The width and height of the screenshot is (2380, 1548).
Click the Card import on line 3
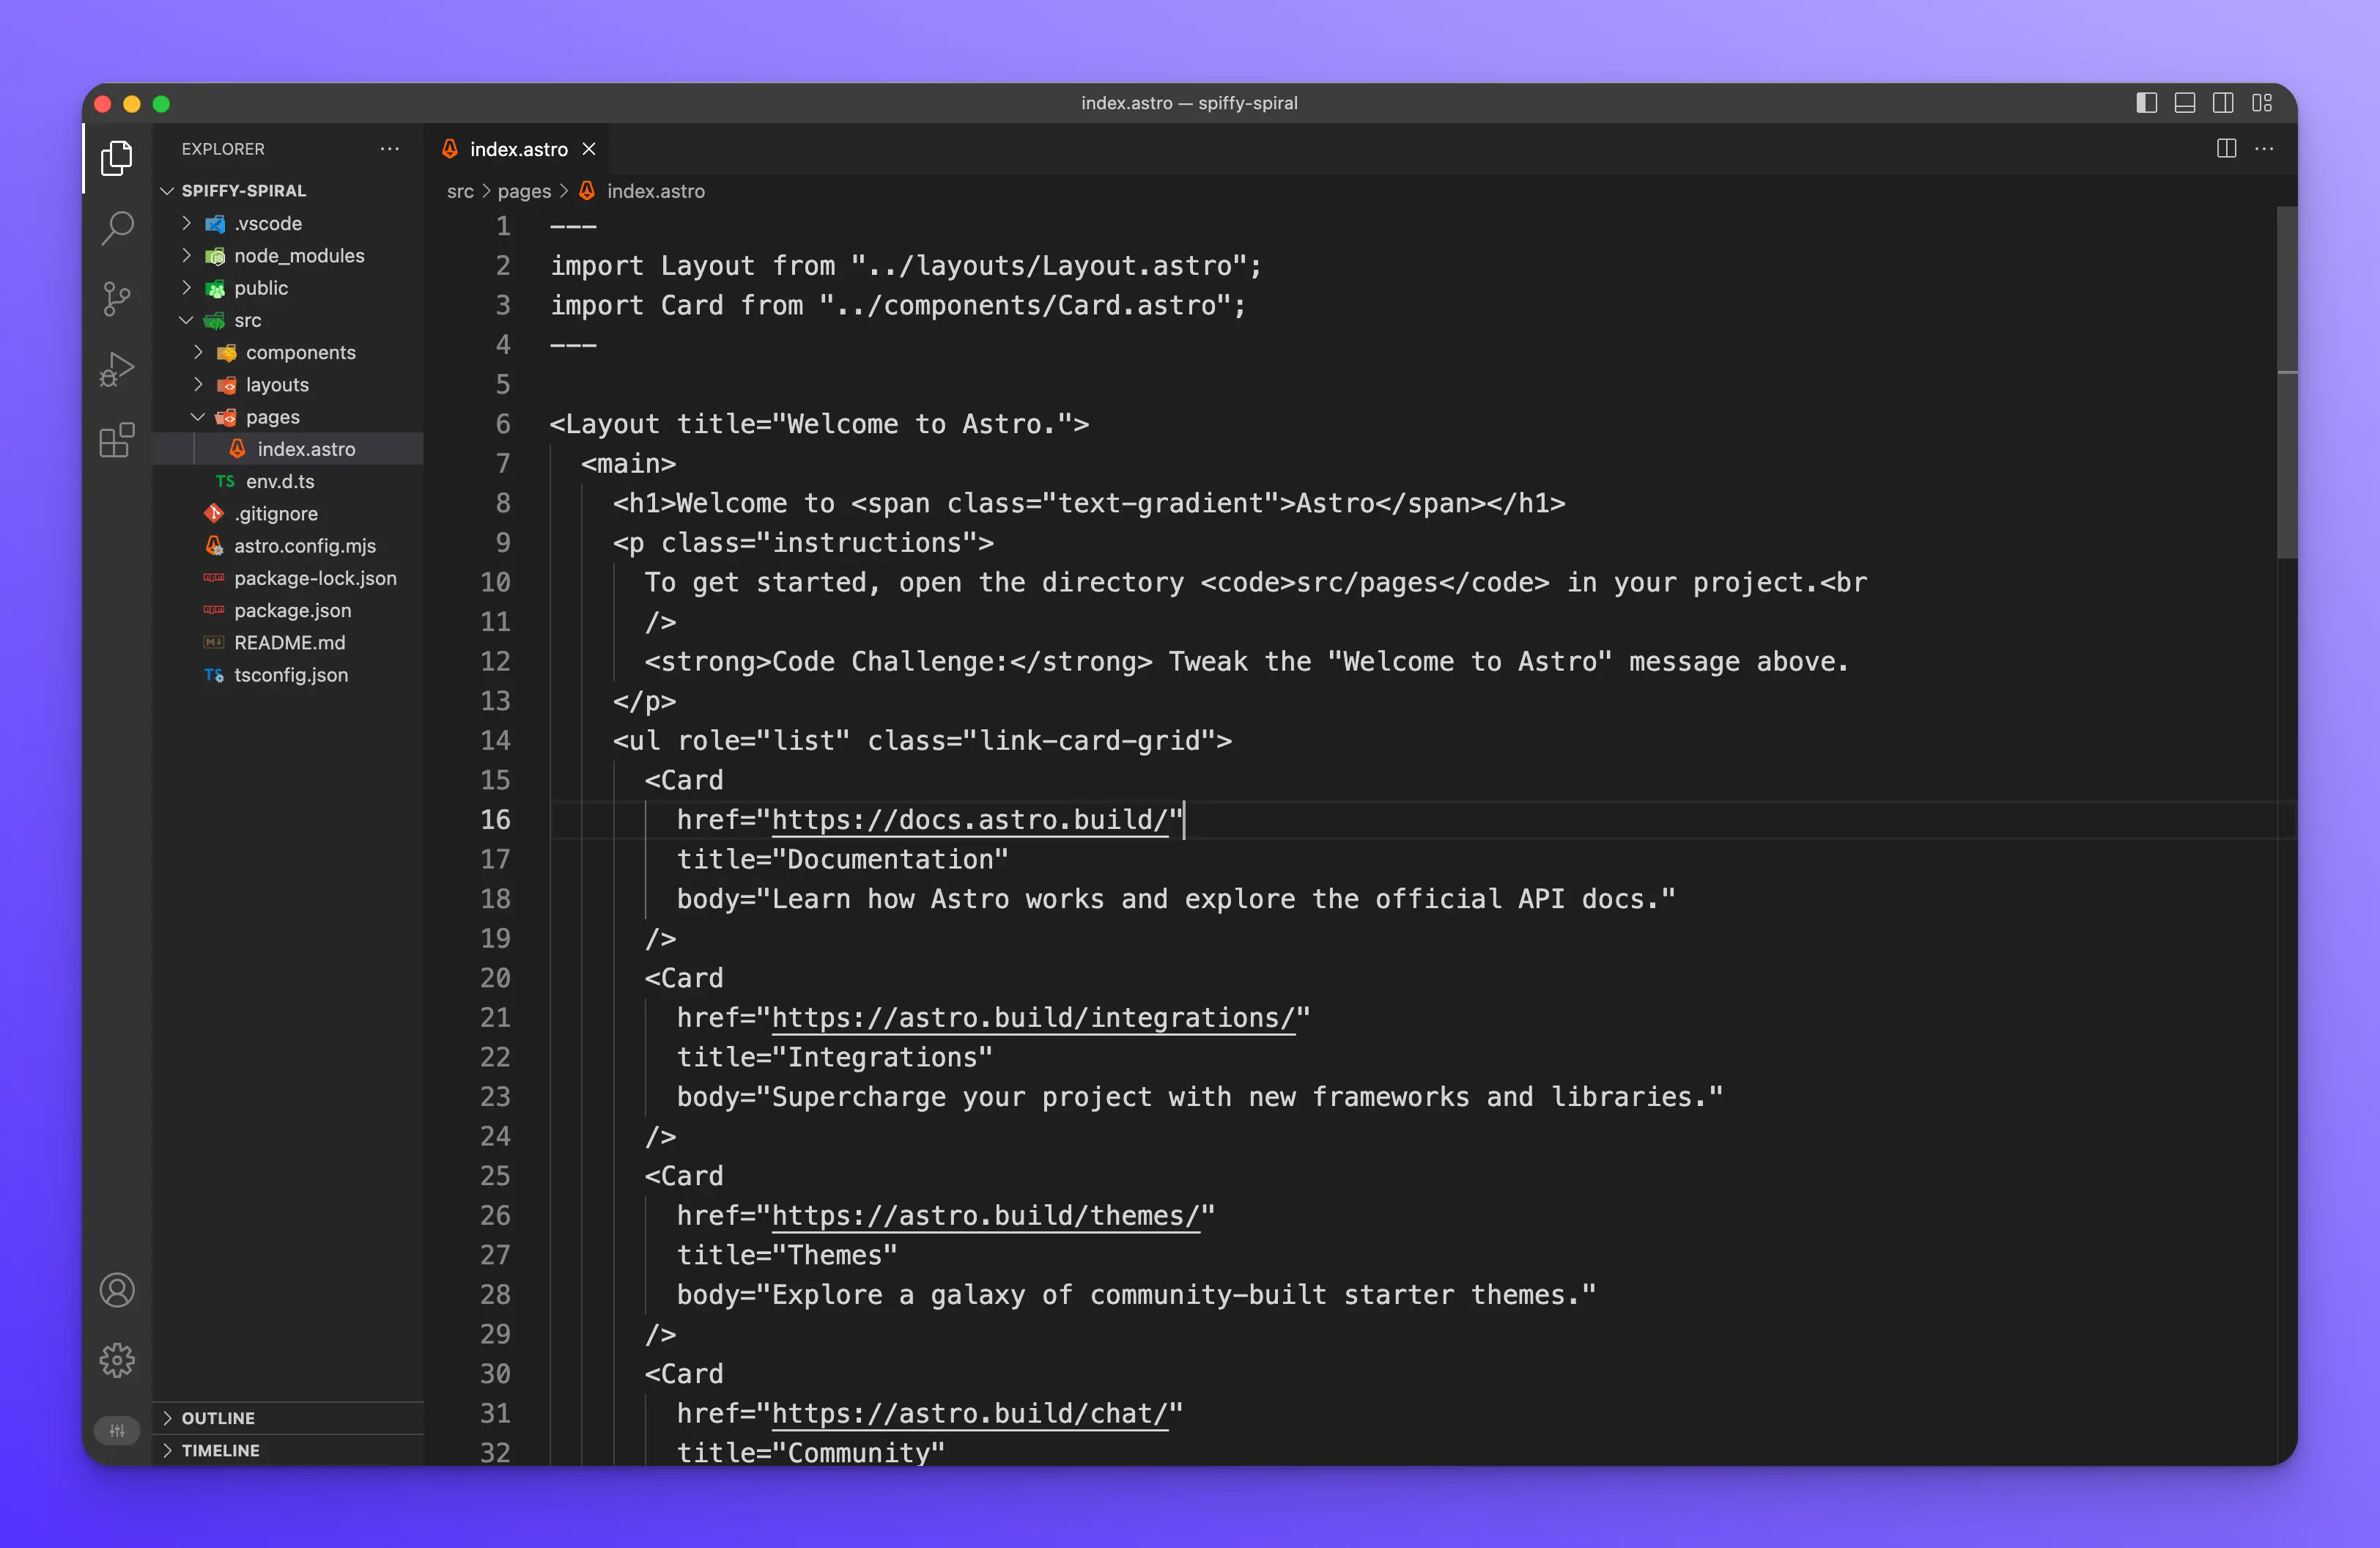pos(691,305)
